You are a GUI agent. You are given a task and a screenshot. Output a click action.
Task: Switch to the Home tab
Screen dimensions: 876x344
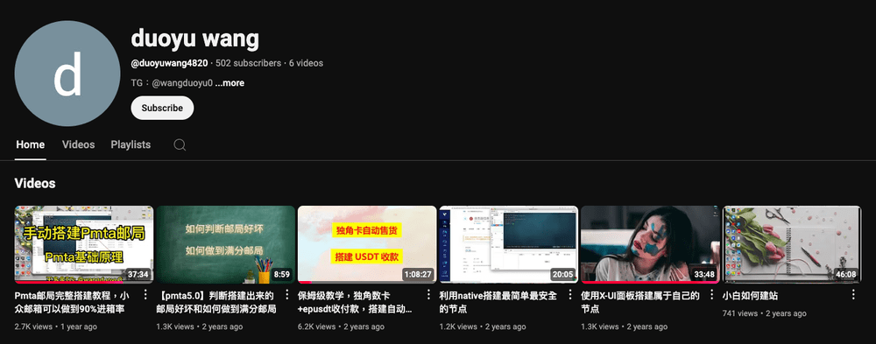[x=30, y=144]
